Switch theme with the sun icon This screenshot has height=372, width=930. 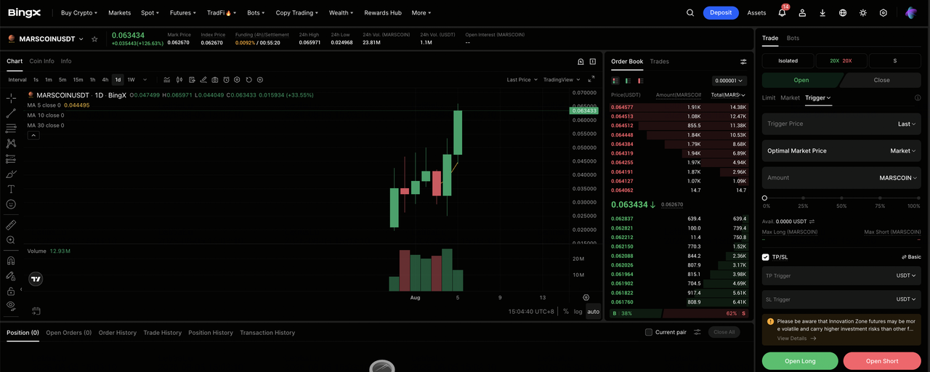point(863,12)
